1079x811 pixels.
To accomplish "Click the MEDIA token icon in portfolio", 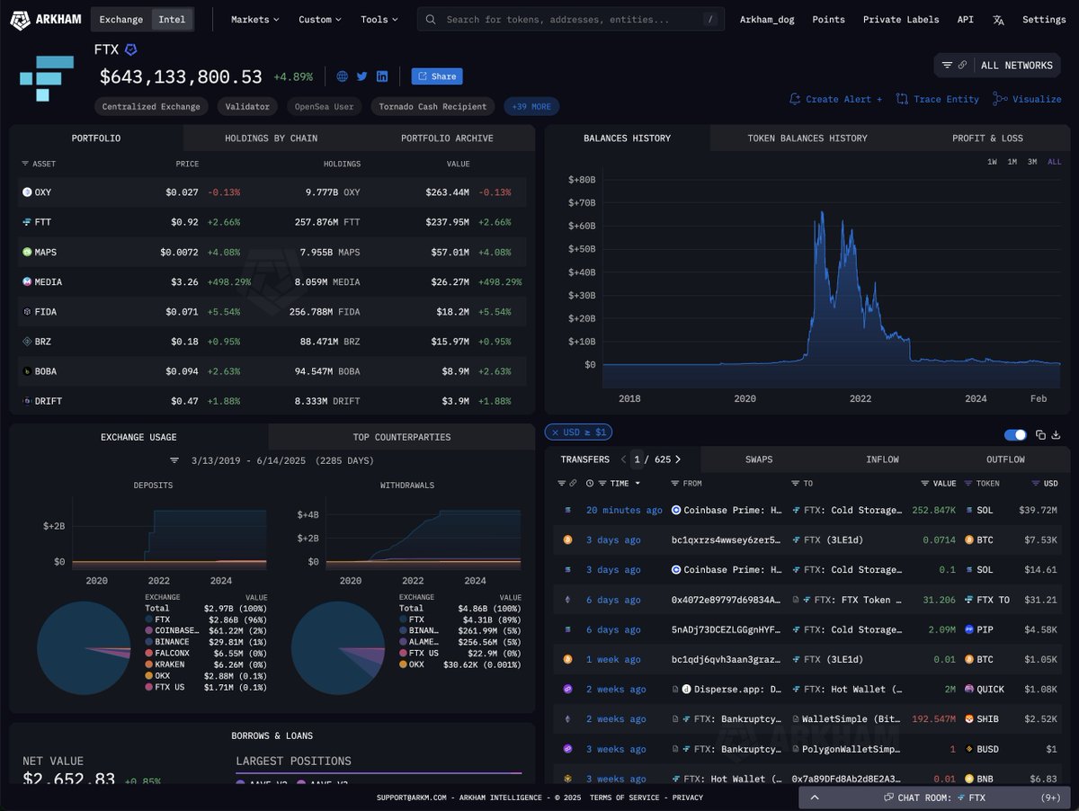I will tap(27, 281).
